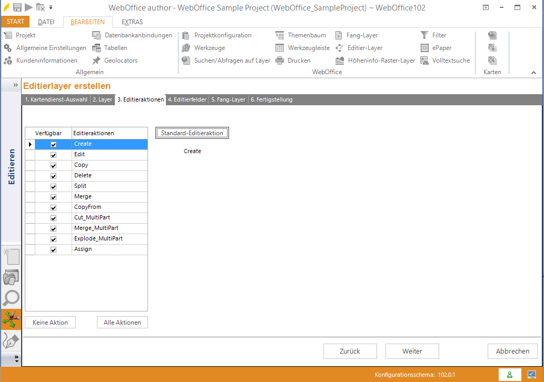Click the save icon in title bar
Image resolution: width=544 pixels, height=382 pixels.
click(x=17, y=7)
